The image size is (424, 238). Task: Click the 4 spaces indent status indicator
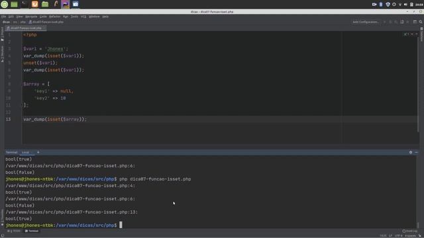(x=410, y=235)
